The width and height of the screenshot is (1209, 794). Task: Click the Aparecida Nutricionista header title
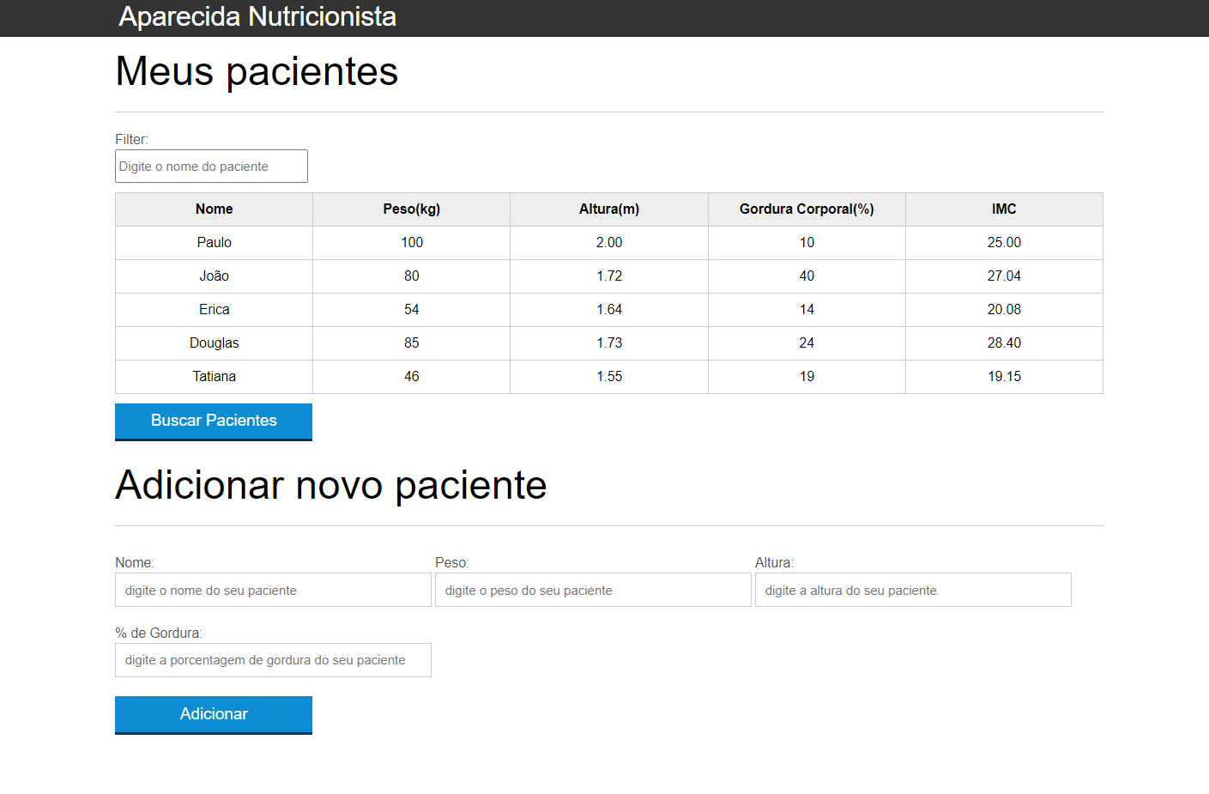[x=257, y=16]
